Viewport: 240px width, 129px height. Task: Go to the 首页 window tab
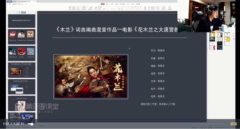9,2
